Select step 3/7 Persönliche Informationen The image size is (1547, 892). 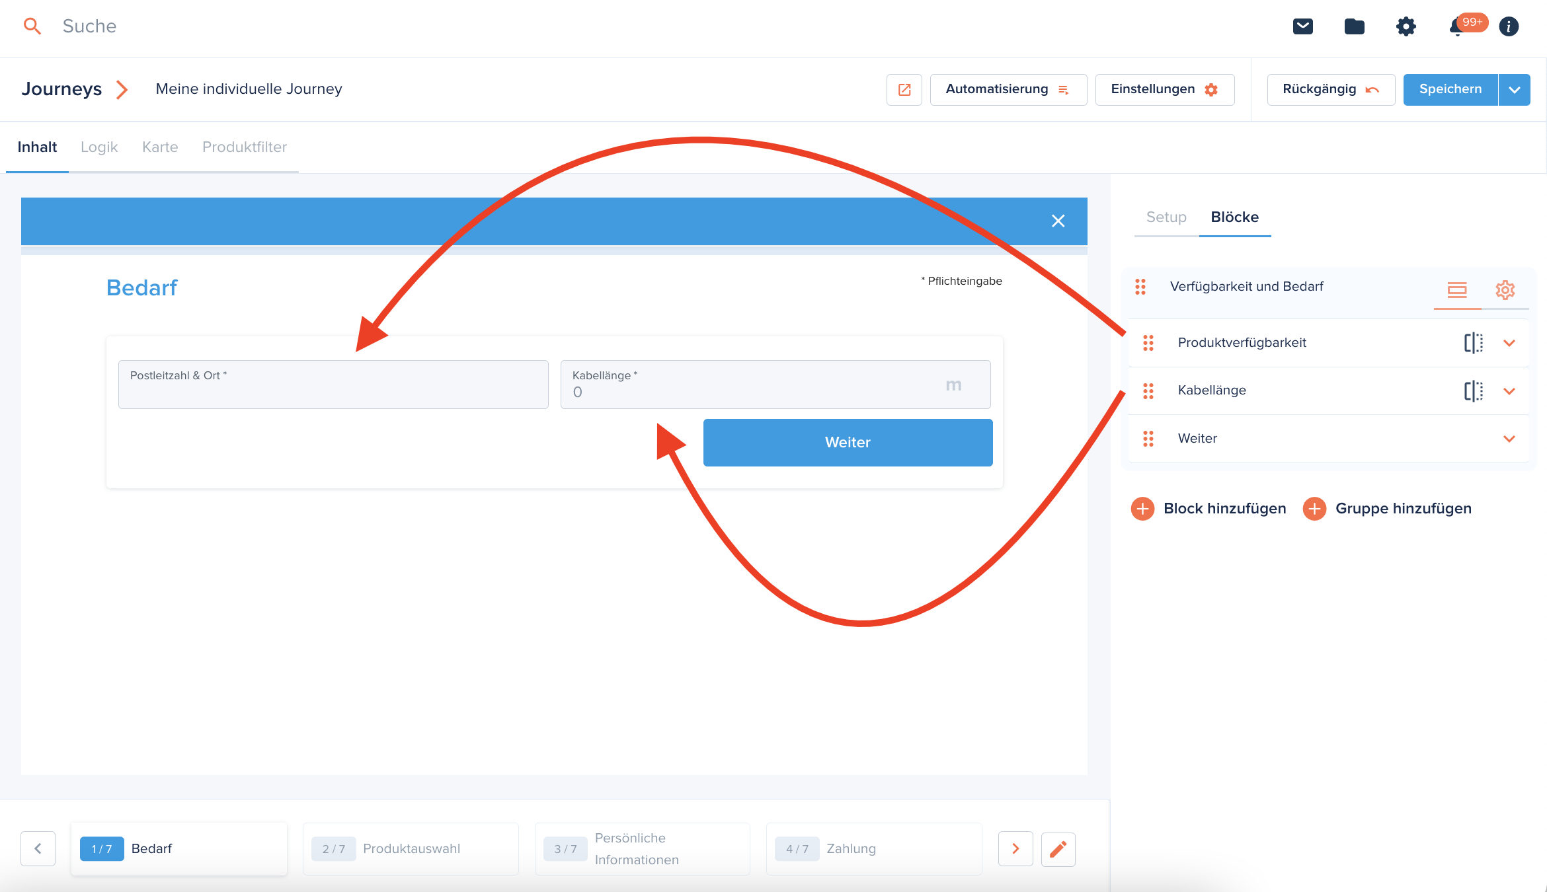pos(643,849)
